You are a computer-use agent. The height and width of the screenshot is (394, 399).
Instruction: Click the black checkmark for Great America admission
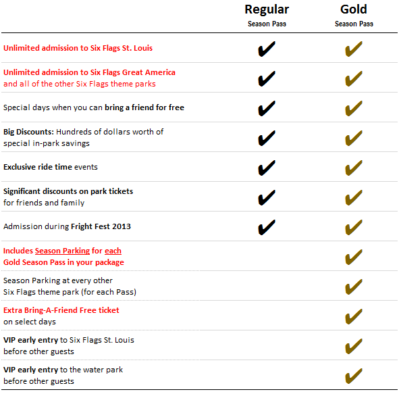click(x=267, y=78)
